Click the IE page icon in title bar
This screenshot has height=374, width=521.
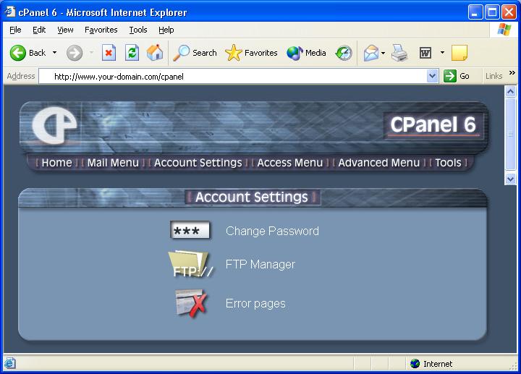[x=10, y=12]
